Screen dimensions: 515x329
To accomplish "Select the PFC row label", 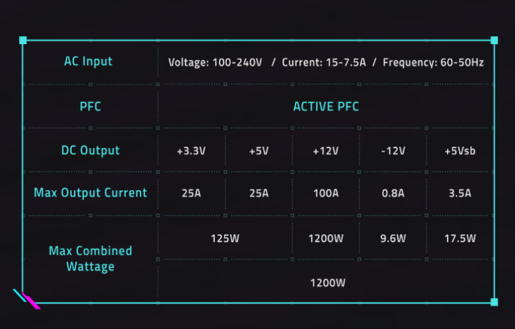I will click(x=90, y=107).
